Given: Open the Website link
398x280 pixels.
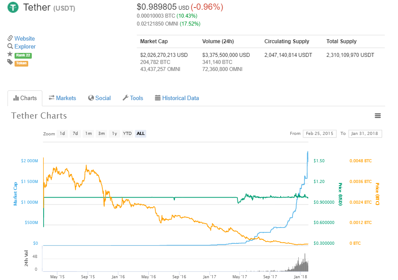Looking at the screenshot, I should [x=25, y=38].
